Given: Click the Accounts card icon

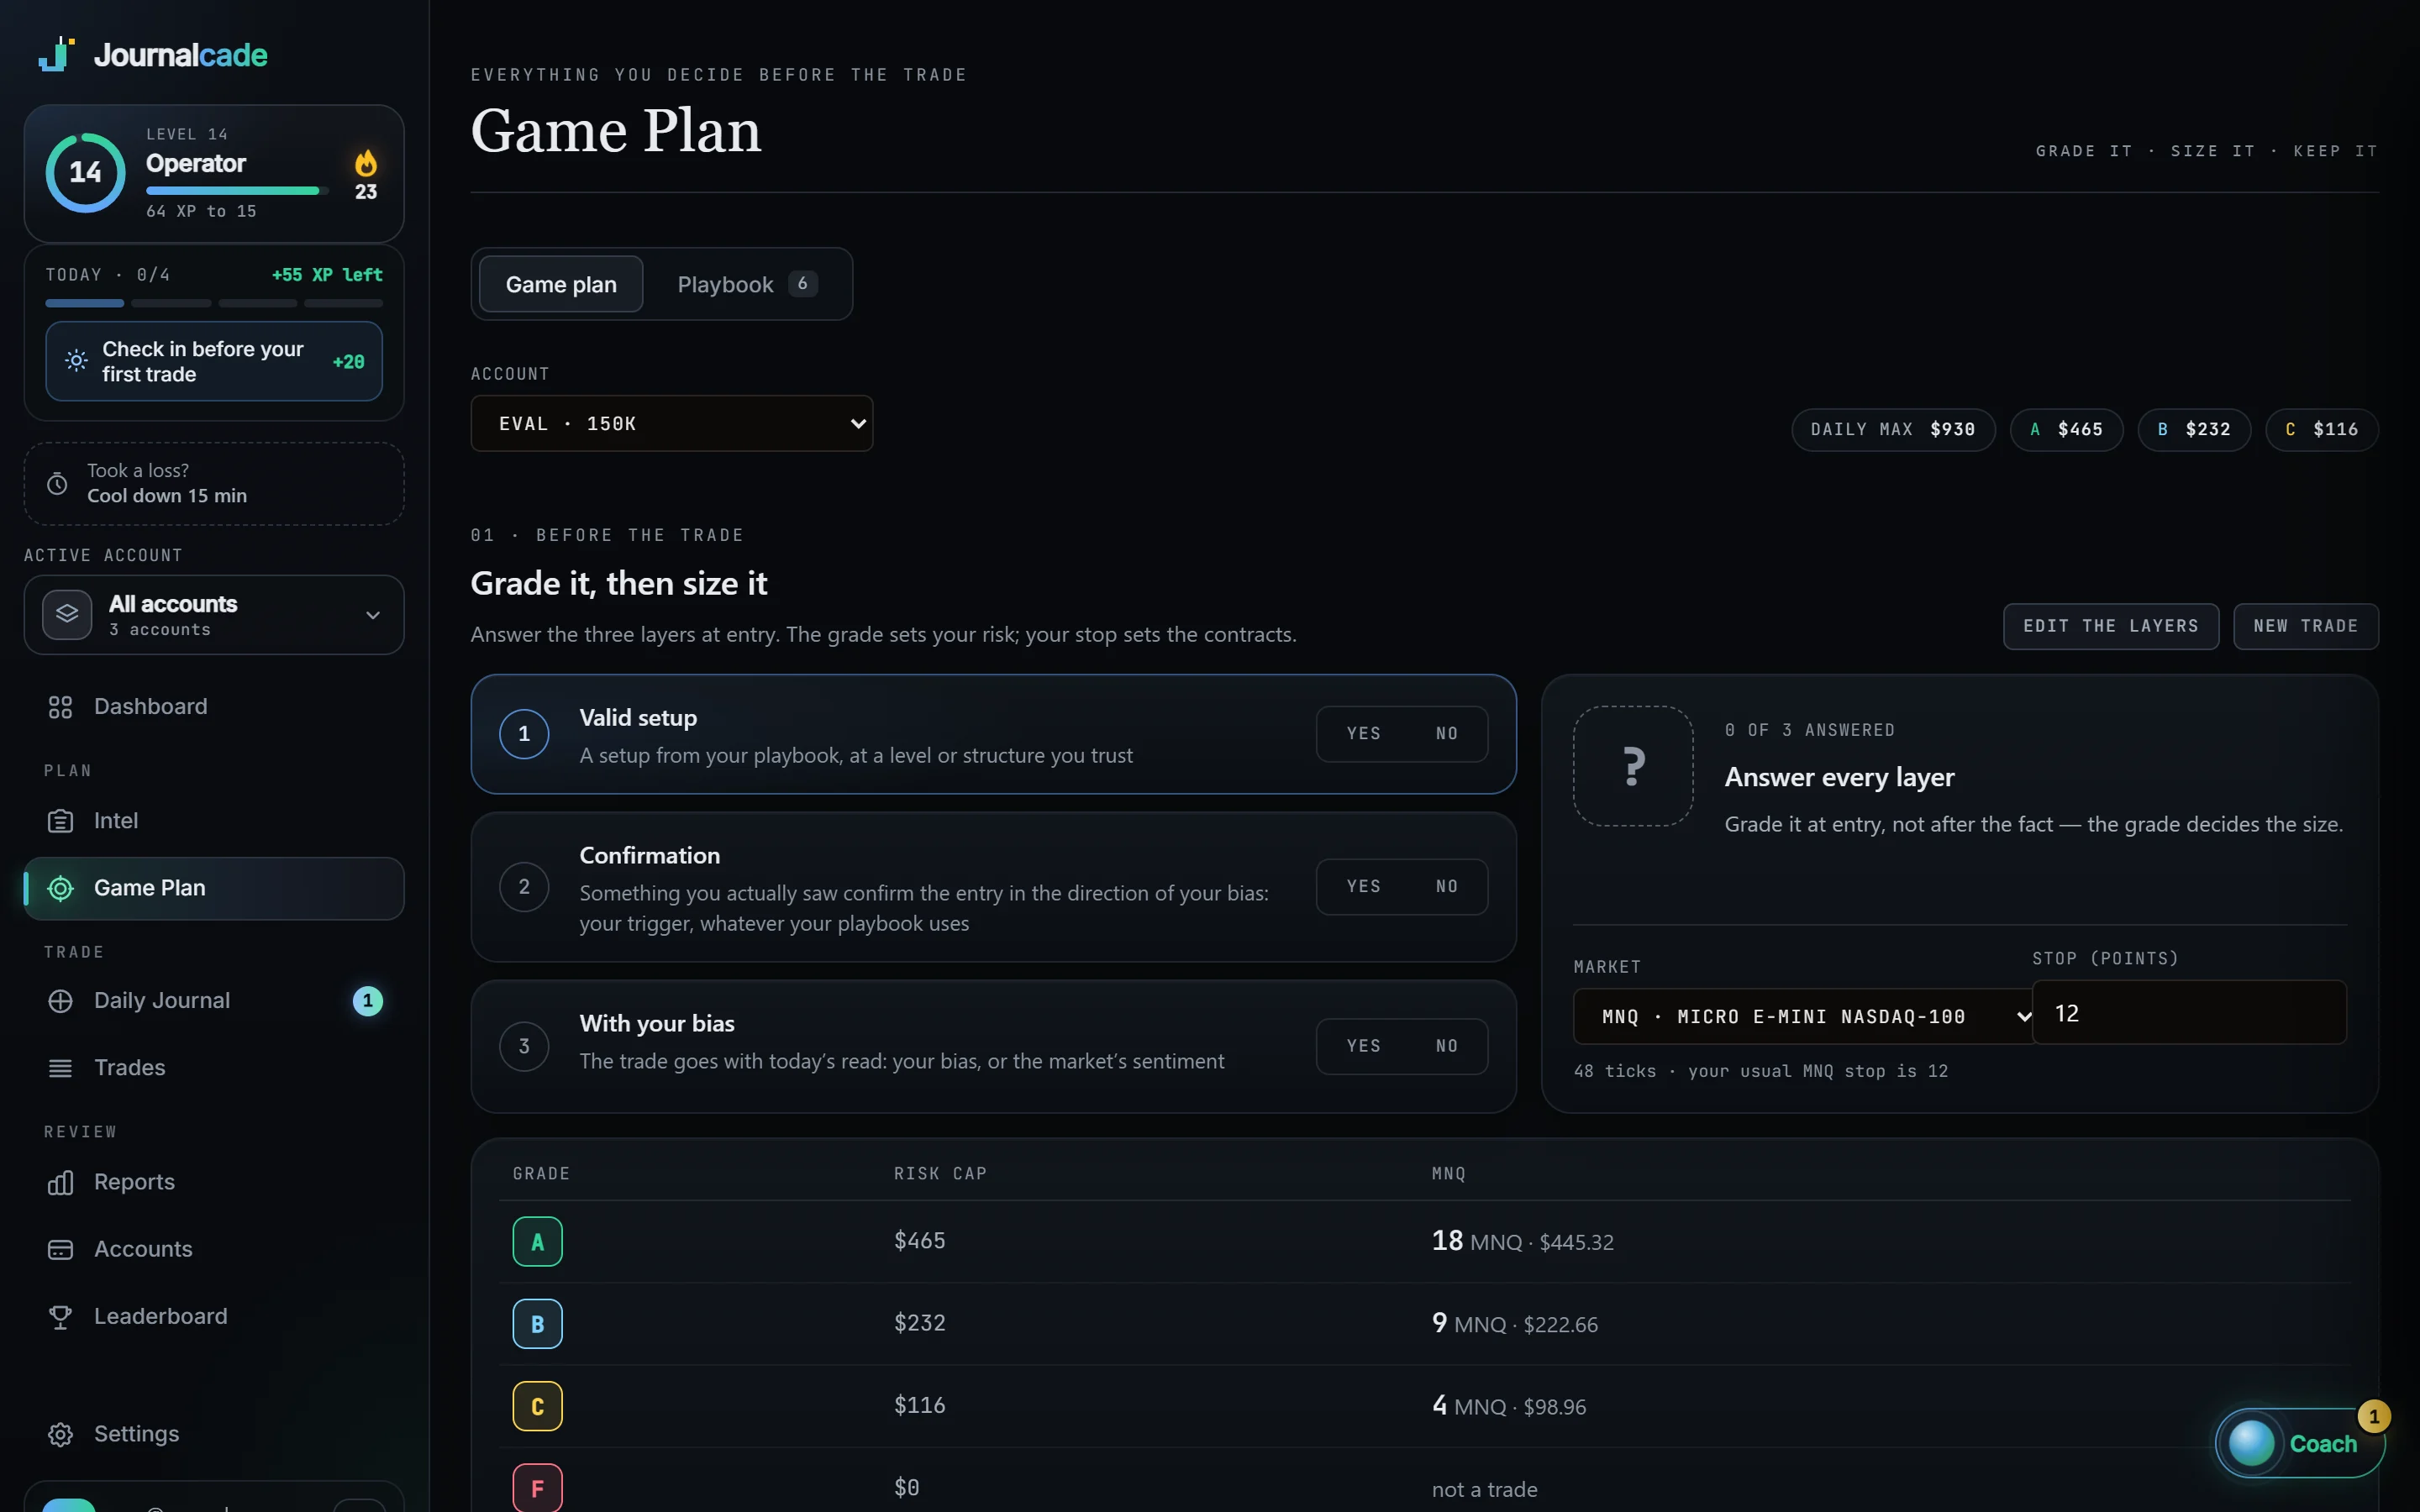Looking at the screenshot, I should click(60, 1249).
